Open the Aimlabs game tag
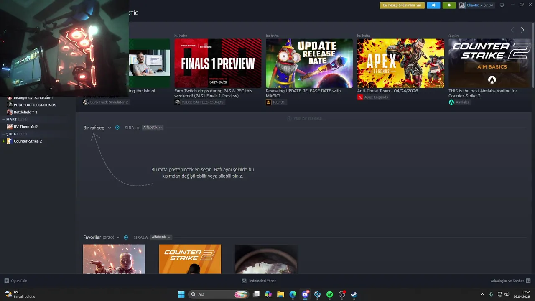Viewport: 535px width, 301px height. point(459,102)
